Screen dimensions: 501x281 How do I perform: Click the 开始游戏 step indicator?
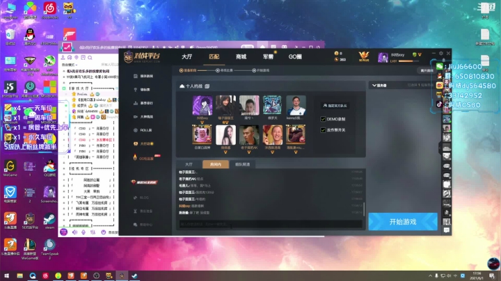coord(261,70)
